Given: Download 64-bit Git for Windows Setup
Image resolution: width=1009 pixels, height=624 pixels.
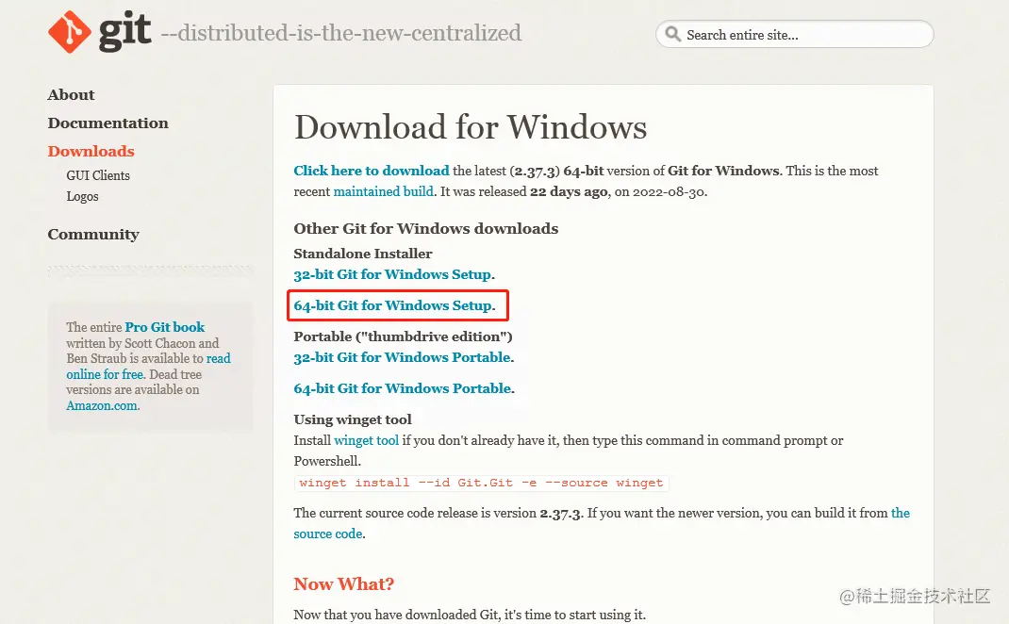Looking at the screenshot, I should (393, 305).
